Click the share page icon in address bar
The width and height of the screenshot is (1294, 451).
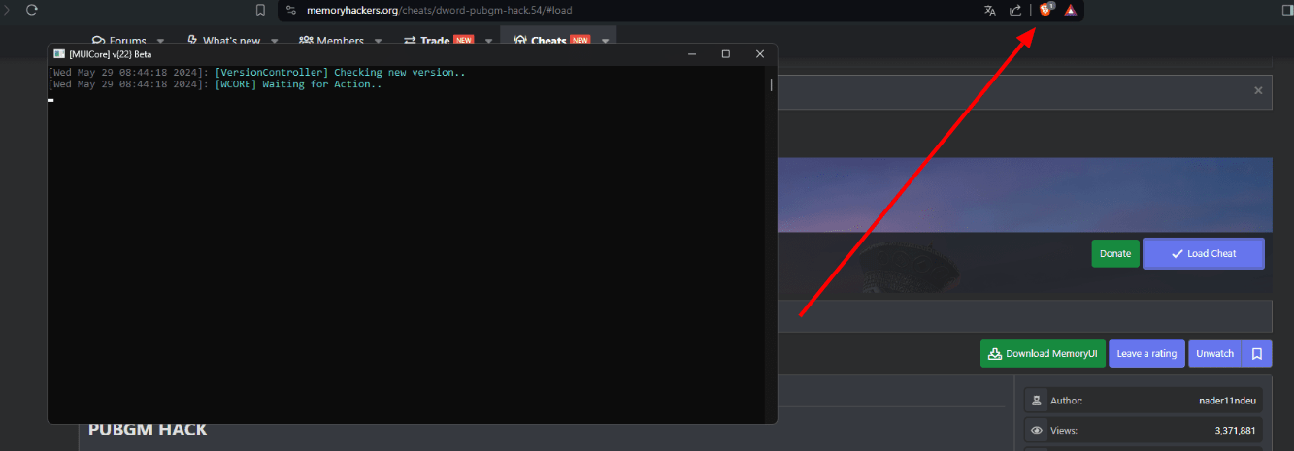point(1015,10)
